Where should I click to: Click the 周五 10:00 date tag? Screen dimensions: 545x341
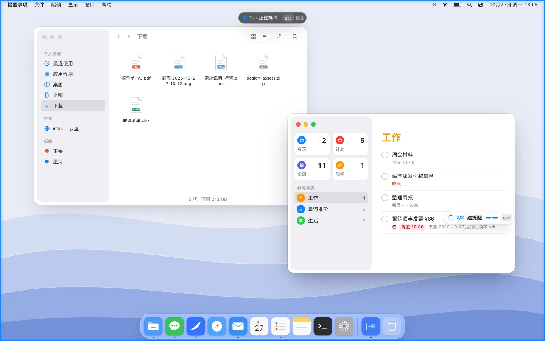pyautogui.click(x=412, y=227)
